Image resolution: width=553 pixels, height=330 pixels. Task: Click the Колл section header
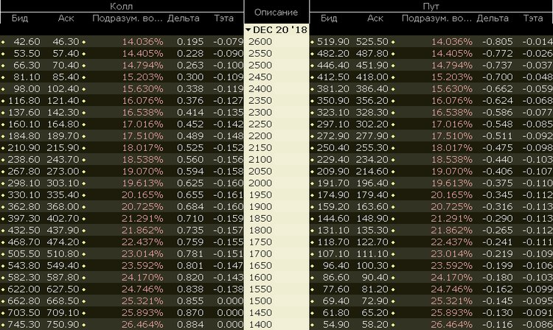coord(122,6)
